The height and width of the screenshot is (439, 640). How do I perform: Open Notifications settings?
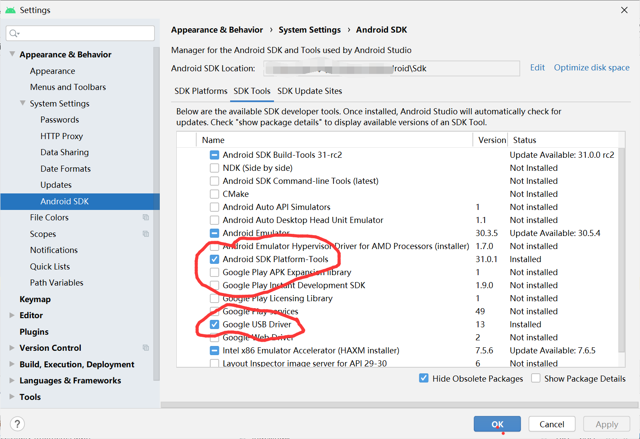54,250
